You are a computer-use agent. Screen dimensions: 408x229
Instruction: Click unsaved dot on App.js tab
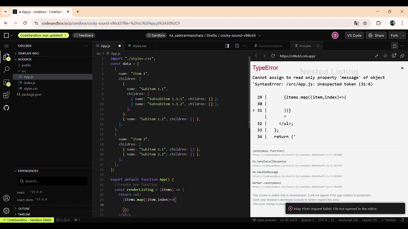point(120,46)
